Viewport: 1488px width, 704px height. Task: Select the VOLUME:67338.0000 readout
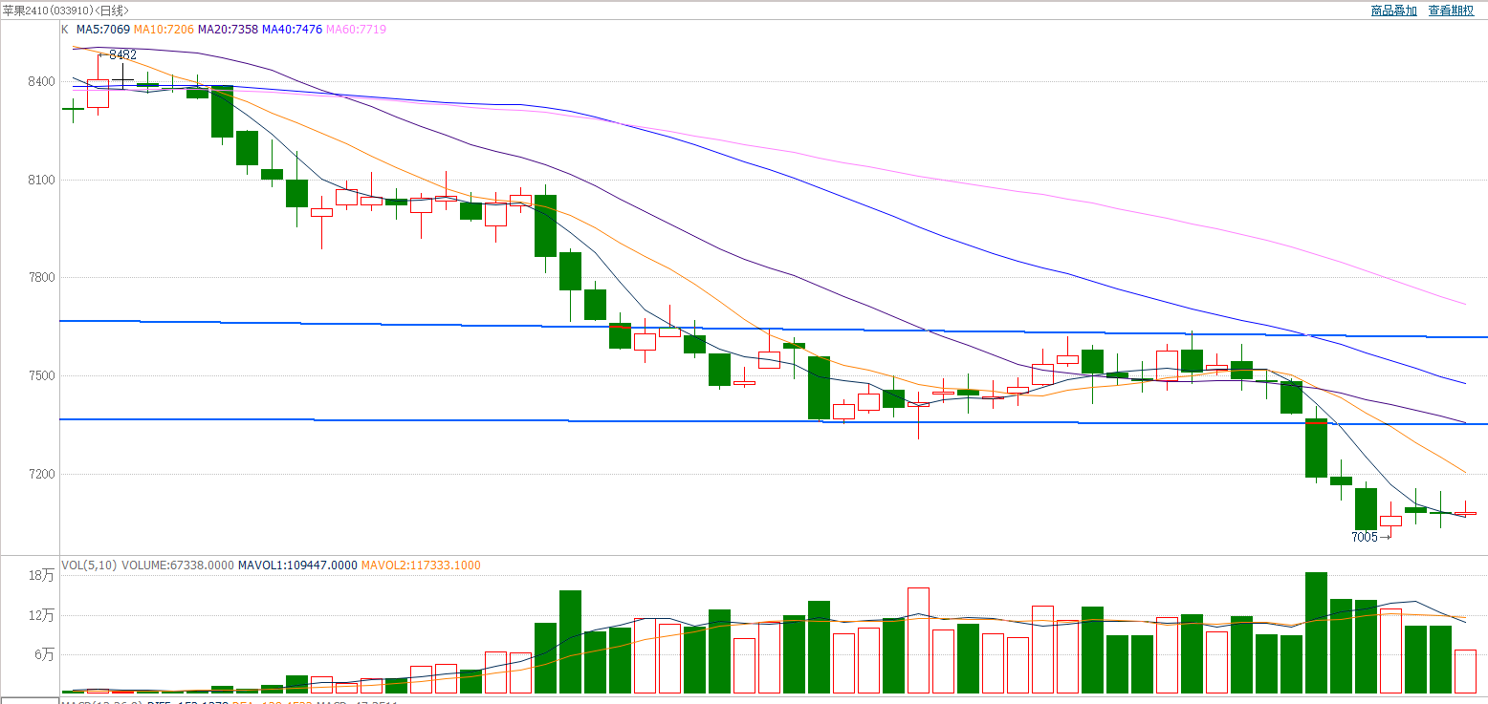177,565
